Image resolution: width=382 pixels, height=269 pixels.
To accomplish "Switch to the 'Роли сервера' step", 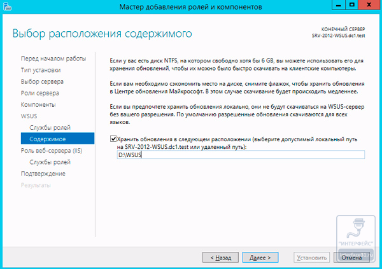I will coord(39,92).
